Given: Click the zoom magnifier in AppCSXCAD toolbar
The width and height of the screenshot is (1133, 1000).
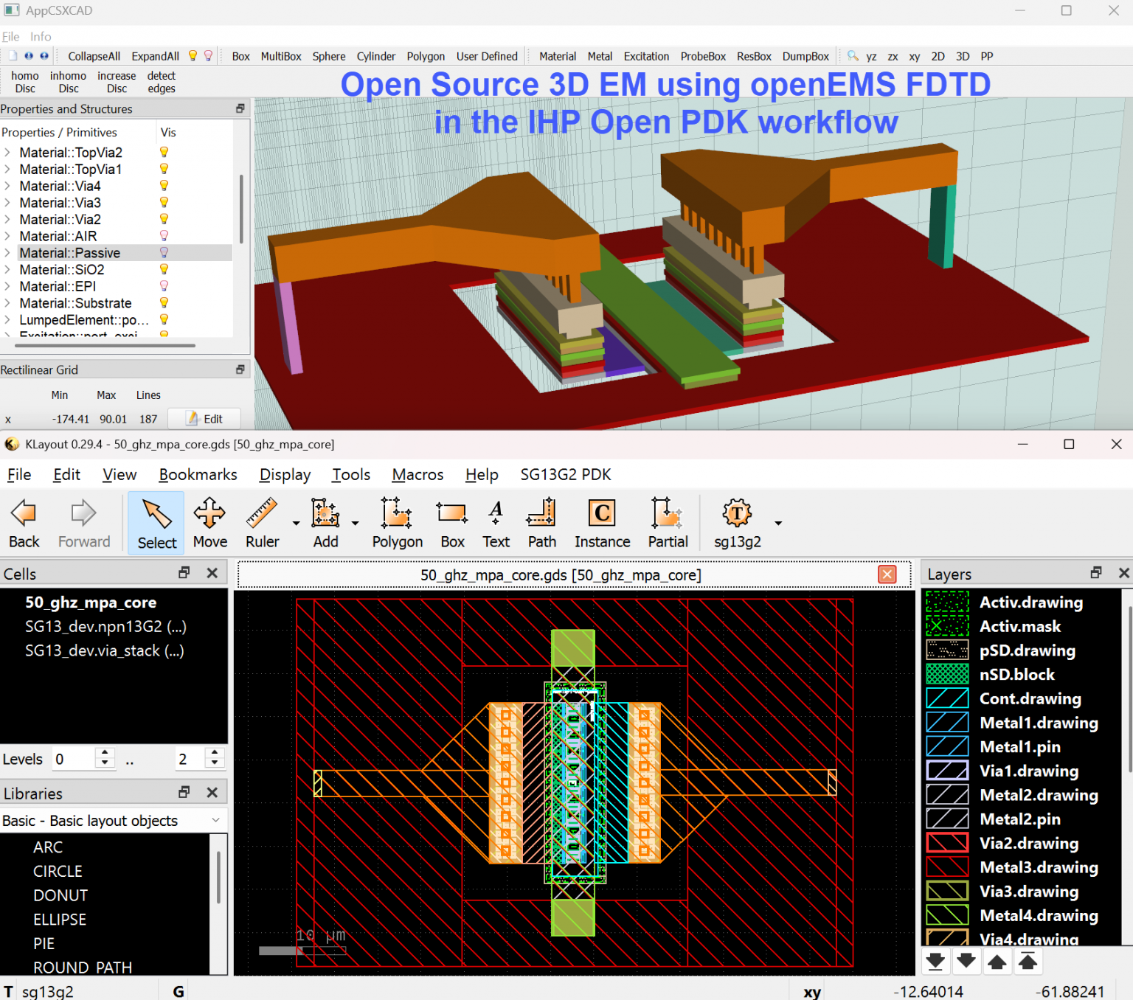Looking at the screenshot, I should tap(853, 56).
